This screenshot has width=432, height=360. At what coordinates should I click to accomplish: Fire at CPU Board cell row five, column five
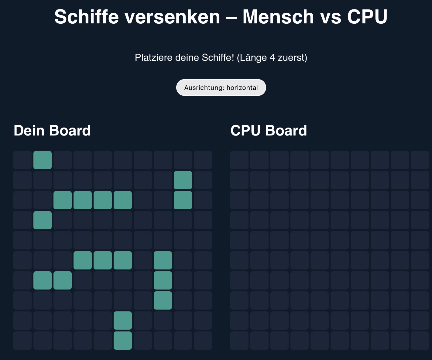click(x=320, y=240)
